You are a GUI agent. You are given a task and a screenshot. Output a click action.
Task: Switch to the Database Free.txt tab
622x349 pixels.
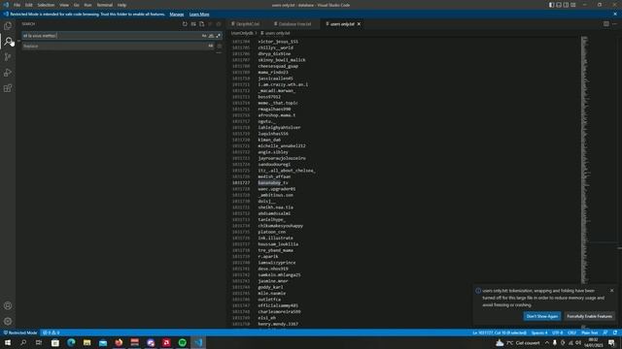(x=294, y=24)
